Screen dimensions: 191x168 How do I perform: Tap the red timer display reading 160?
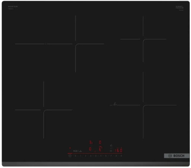click(118, 150)
